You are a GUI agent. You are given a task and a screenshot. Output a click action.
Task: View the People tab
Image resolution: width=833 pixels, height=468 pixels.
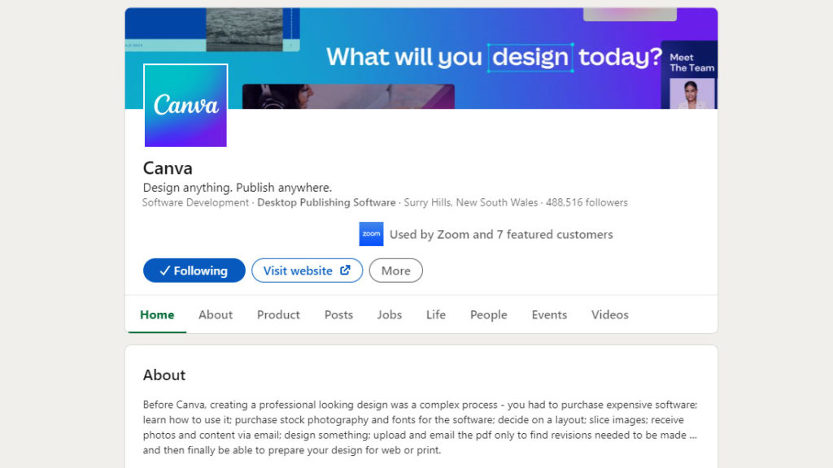tap(488, 314)
